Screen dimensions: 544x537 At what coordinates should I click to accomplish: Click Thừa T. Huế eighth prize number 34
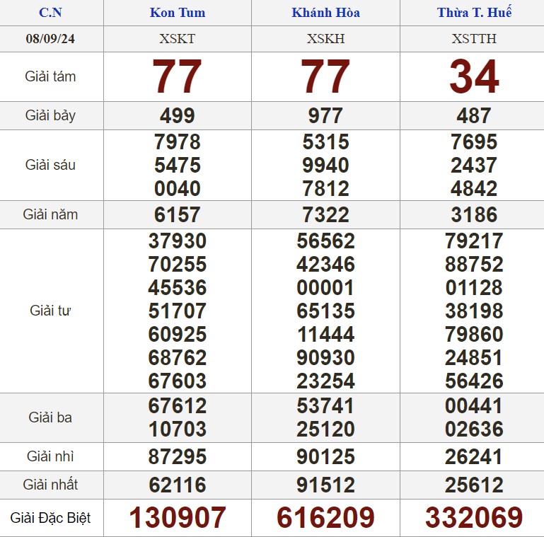pos(474,76)
